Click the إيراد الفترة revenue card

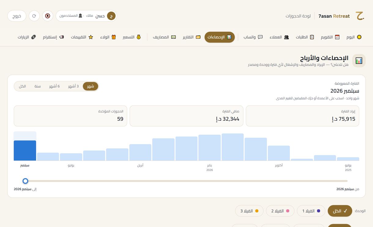(x=302, y=116)
